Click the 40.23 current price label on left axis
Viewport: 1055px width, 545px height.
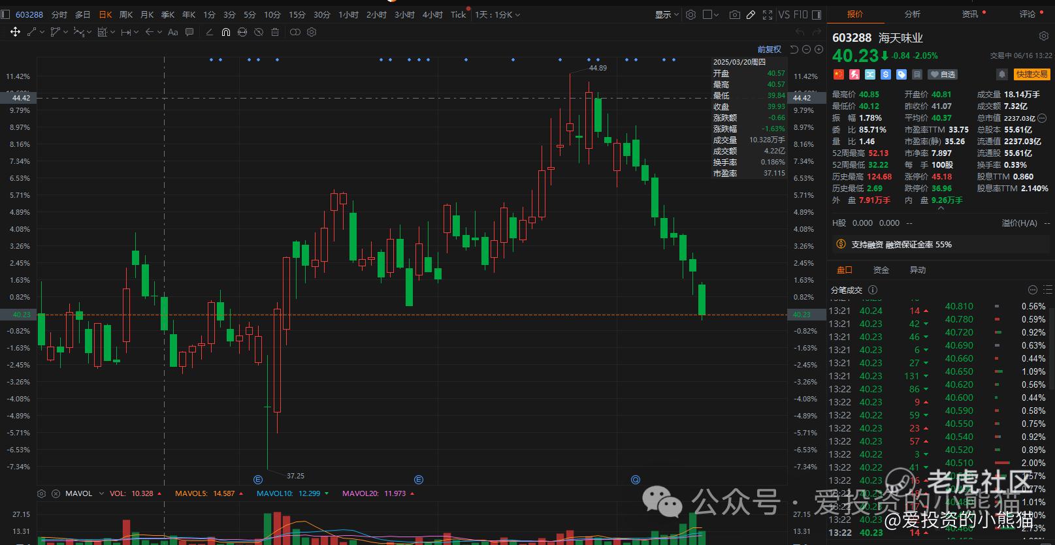point(18,315)
